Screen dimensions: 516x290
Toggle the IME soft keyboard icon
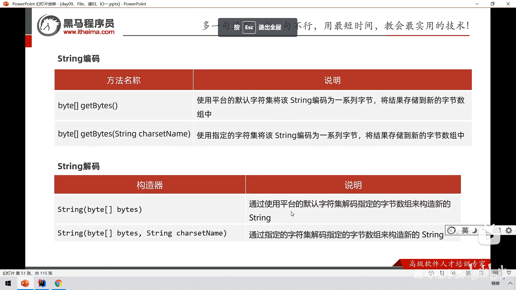click(x=496, y=230)
